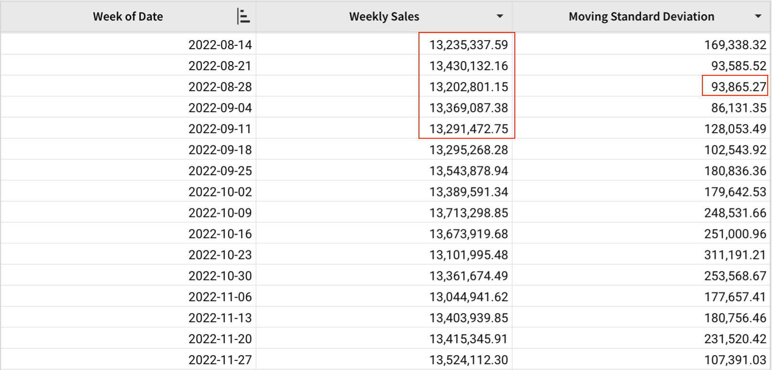Screen dimensions: 772x370
Task: Click the date cell 2022-10-02
Action: pyautogui.click(x=220, y=192)
